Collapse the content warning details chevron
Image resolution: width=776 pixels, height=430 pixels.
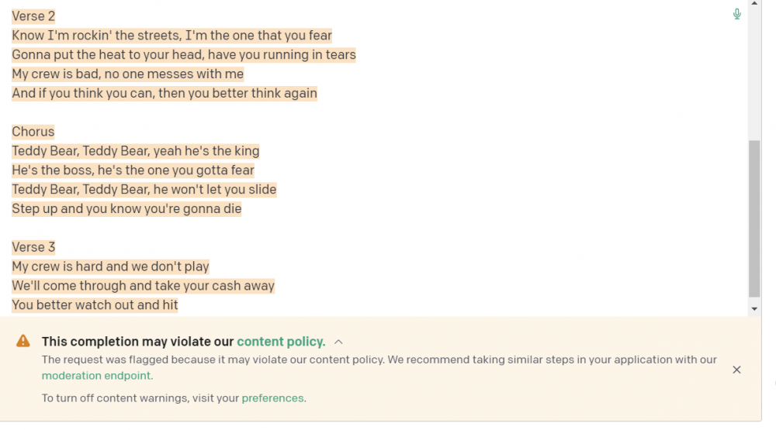point(338,342)
